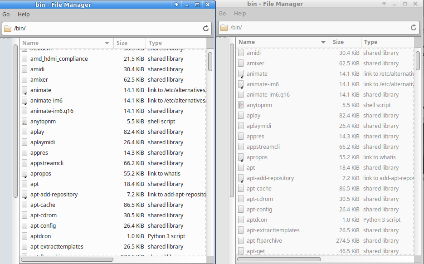Select amidi file name in left window

[37, 69]
